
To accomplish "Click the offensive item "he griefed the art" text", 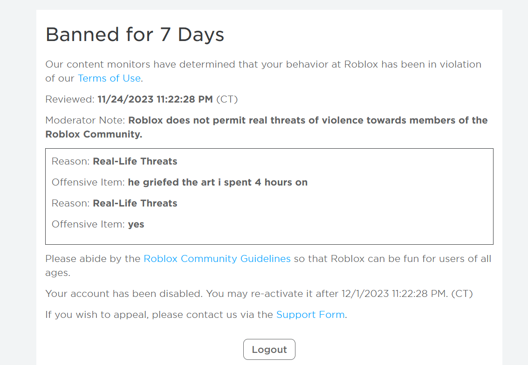I will point(218,182).
